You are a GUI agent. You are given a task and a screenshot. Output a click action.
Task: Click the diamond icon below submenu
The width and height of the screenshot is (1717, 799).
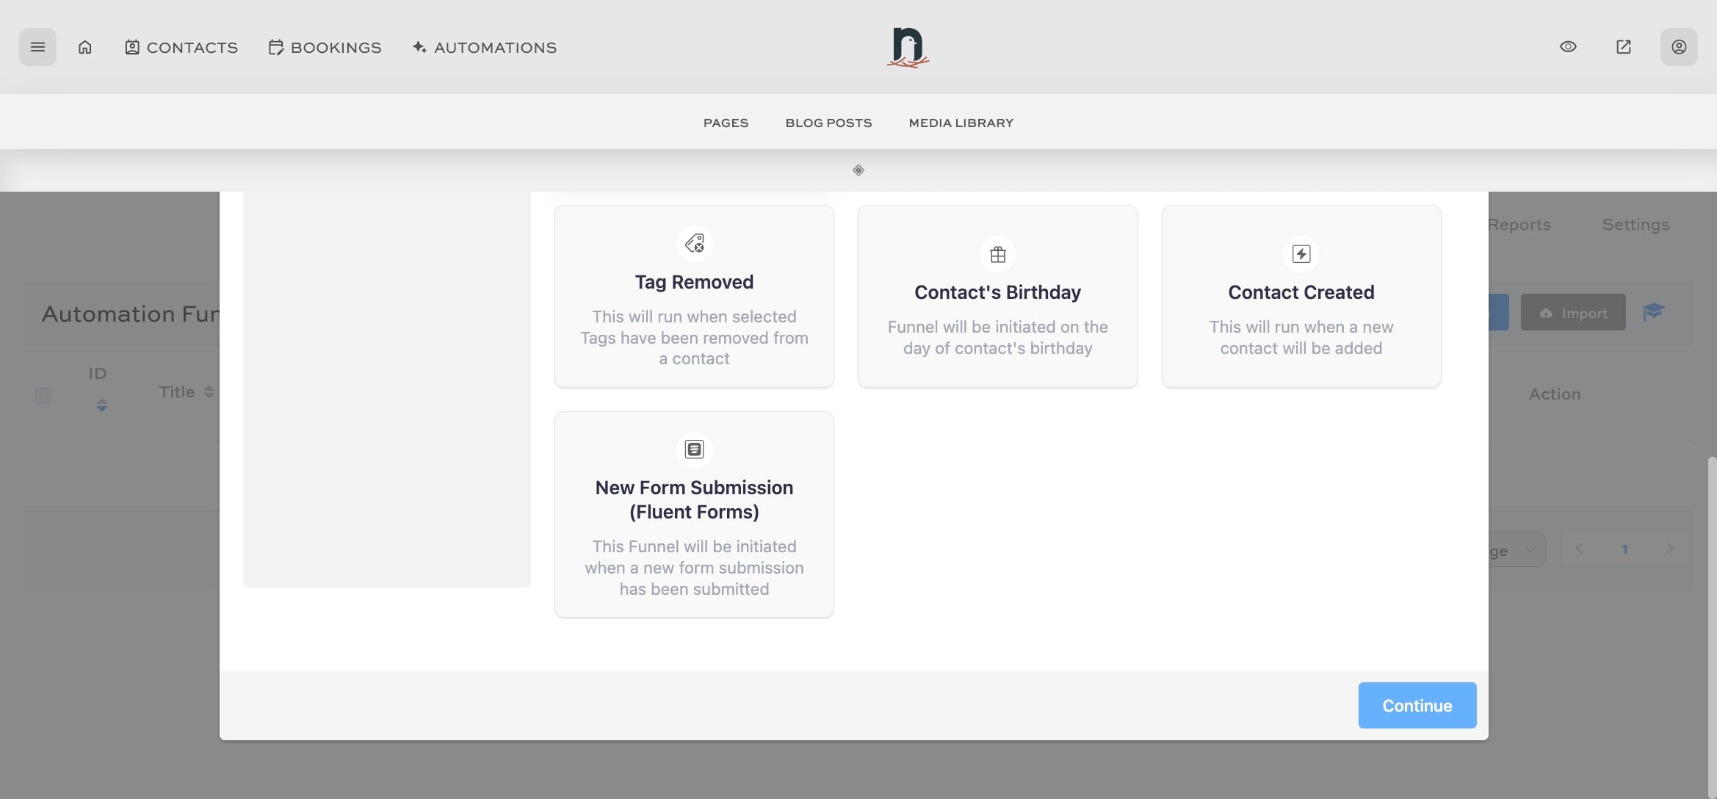[858, 170]
